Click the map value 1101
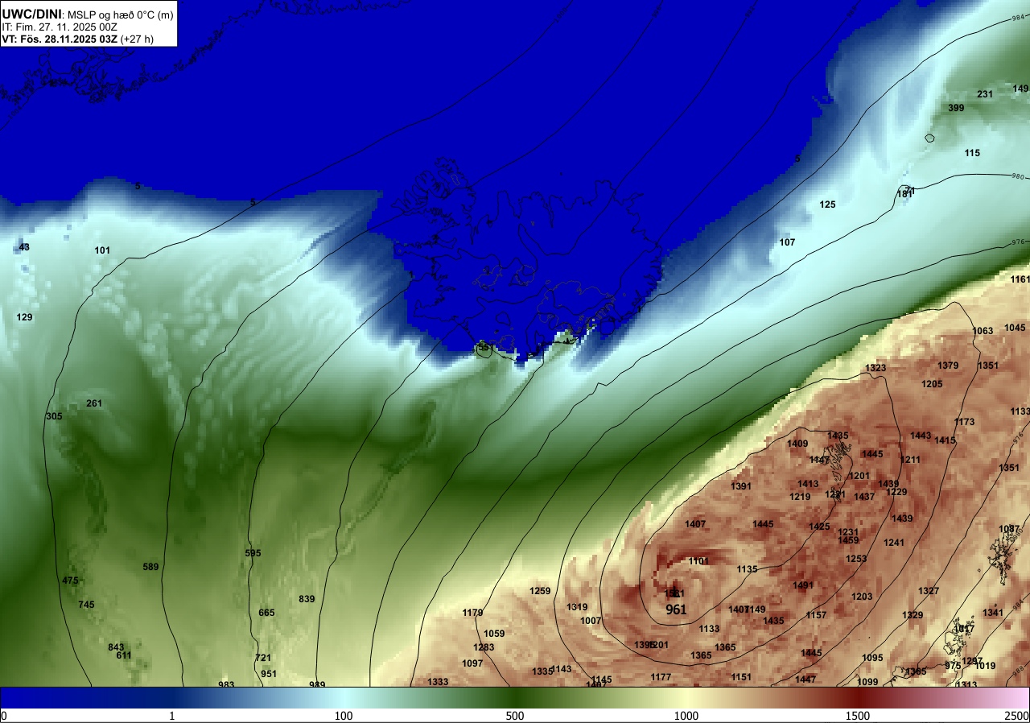The image size is (1030, 723). click(698, 561)
